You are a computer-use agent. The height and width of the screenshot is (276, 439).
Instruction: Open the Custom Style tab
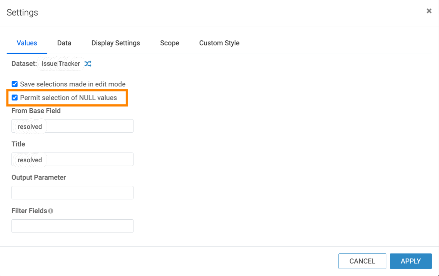pyautogui.click(x=219, y=43)
